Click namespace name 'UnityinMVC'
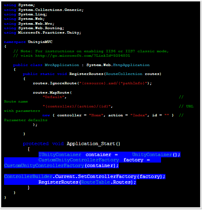202x210 pixels. pos(40,42)
